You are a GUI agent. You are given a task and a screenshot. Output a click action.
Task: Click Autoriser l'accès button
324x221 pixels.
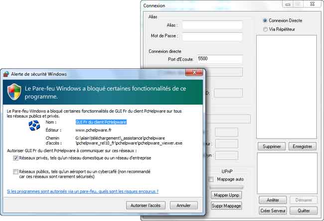(146, 206)
